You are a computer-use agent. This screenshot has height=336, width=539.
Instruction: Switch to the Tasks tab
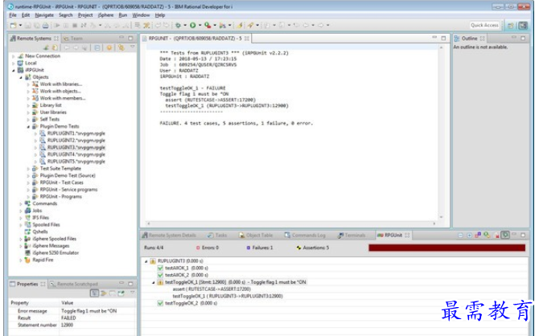[x=217, y=236]
